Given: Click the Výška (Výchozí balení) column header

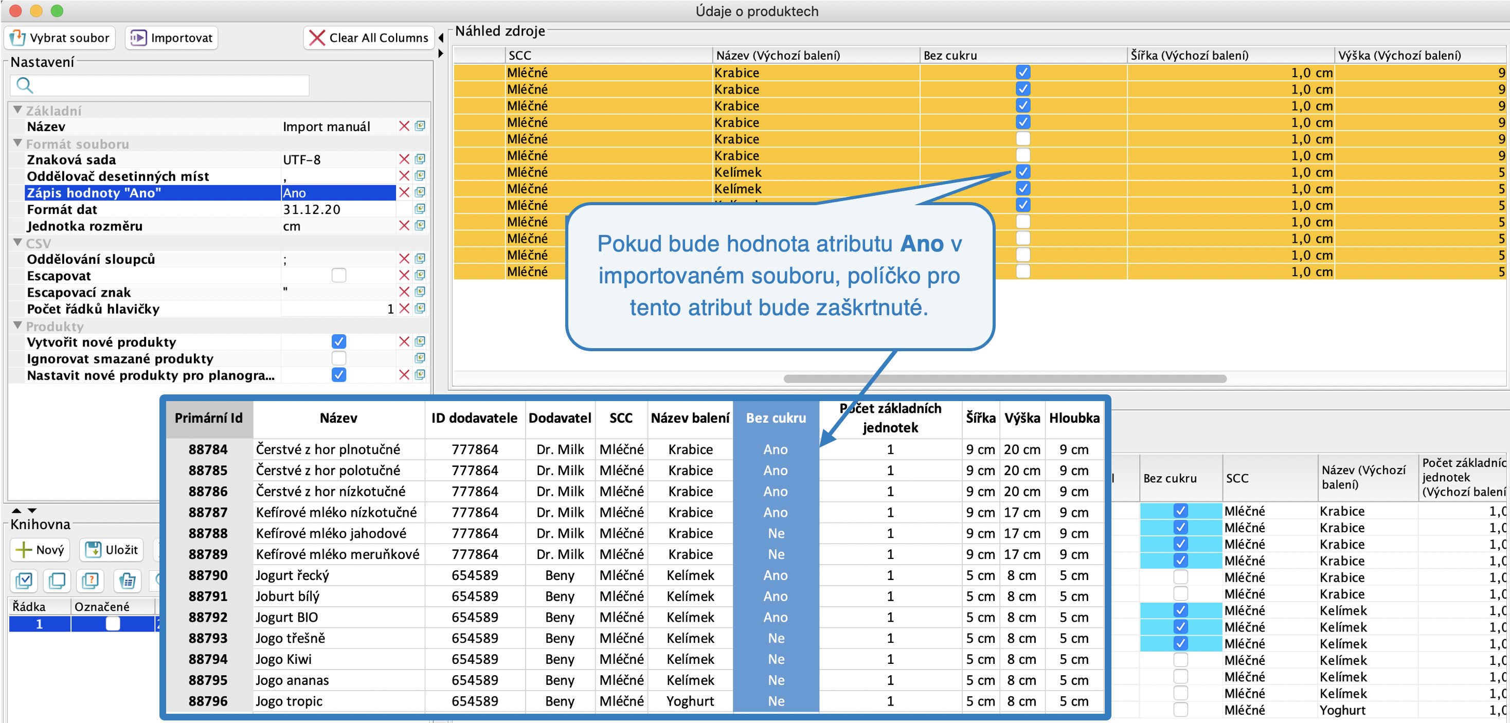Looking at the screenshot, I should click(1421, 55).
